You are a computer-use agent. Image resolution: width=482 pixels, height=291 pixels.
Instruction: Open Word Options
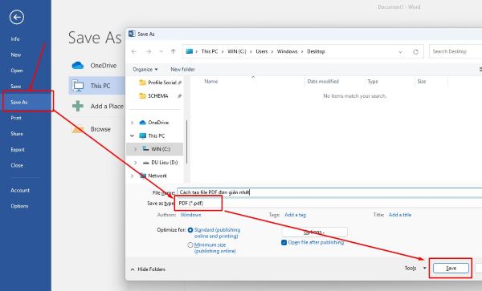point(19,206)
